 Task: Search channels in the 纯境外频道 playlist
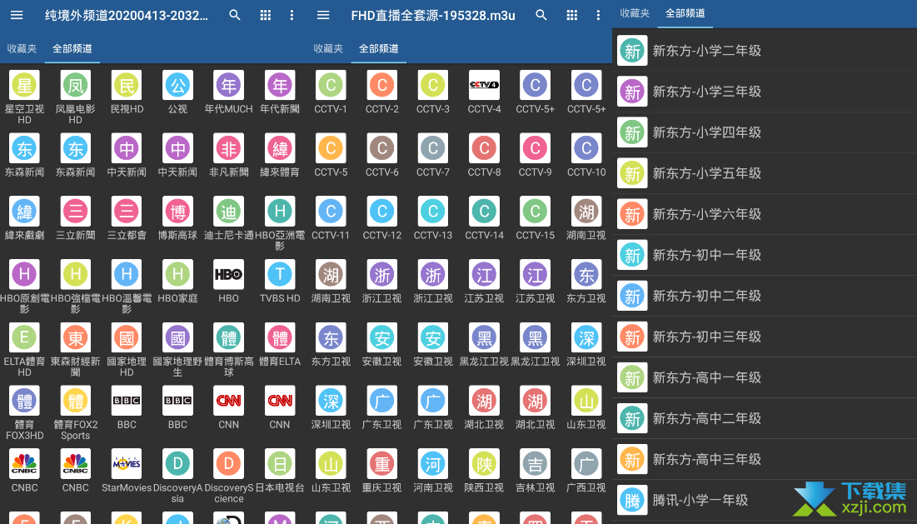[x=235, y=15]
